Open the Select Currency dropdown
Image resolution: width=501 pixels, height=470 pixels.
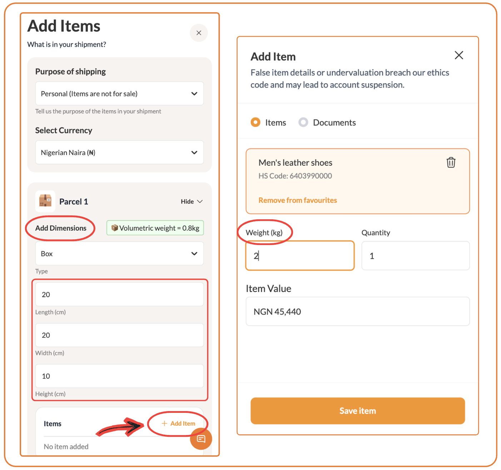pos(119,152)
